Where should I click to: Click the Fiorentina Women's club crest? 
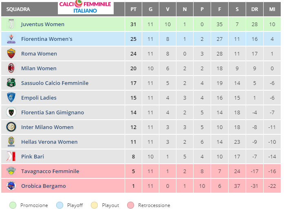pyautogui.click(x=11, y=39)
